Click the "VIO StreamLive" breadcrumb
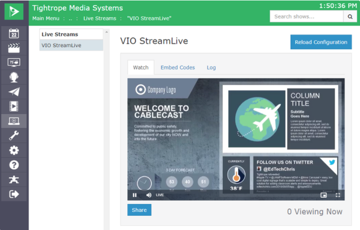 149,19
